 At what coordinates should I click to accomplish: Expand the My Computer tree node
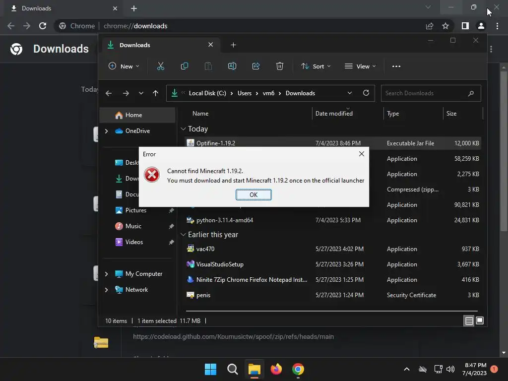point(107,274)
